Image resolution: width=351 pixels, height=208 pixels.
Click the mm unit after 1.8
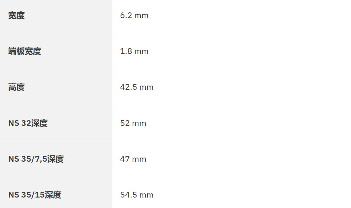[141, 51]
